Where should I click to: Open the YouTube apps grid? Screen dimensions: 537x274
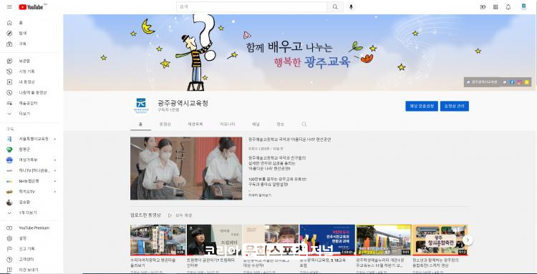[x=495, y=7]
